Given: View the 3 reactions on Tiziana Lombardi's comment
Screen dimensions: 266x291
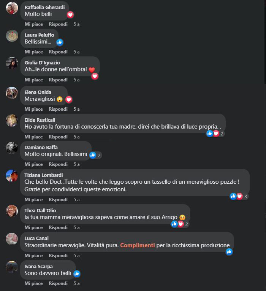Looking at the screenshot, I should 239,196.
